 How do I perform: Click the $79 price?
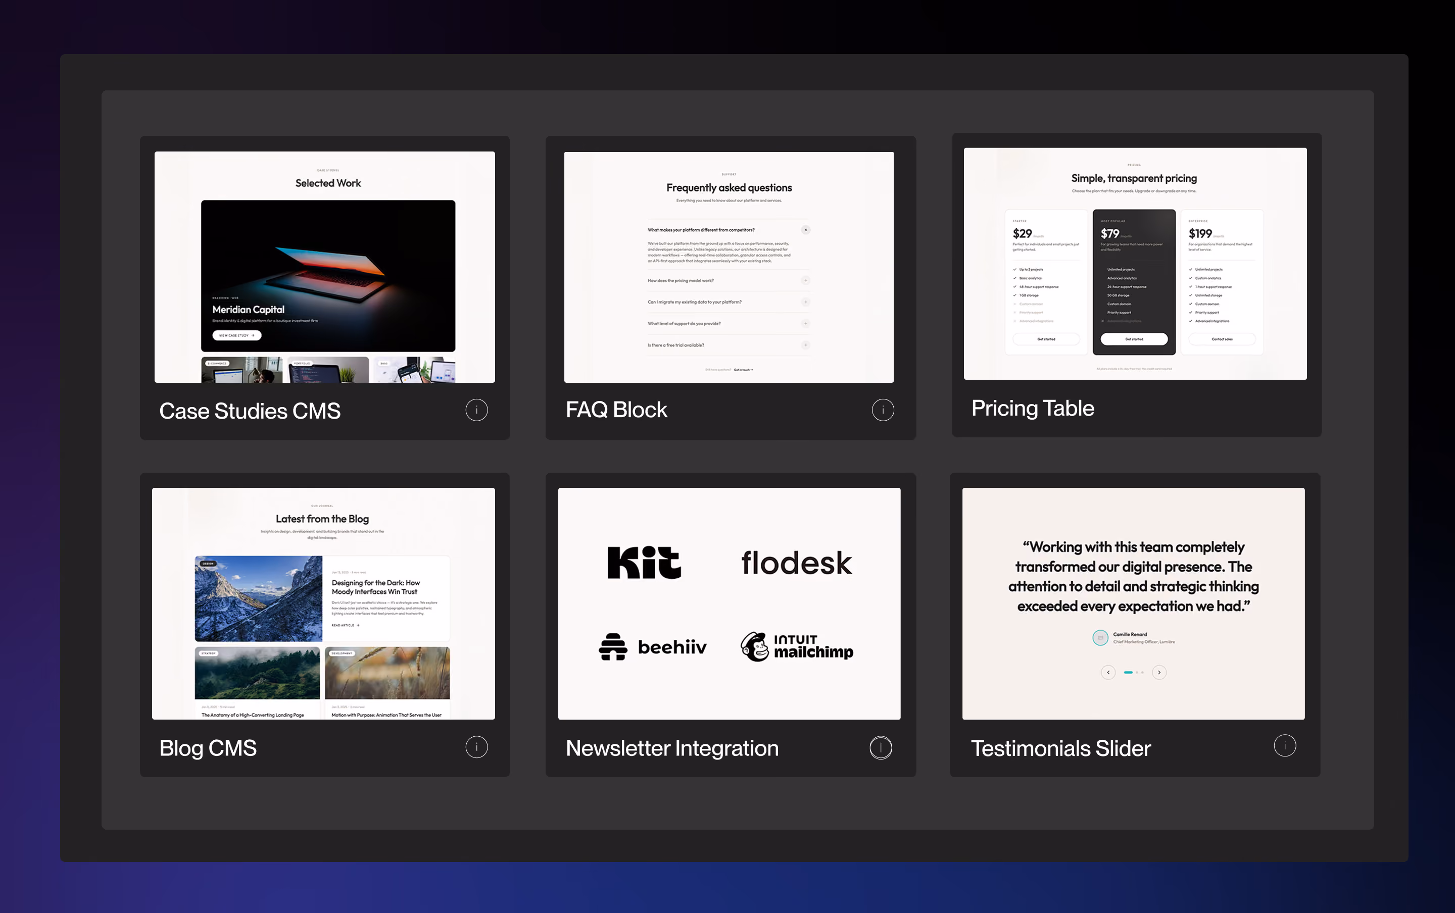click(1109, 234)
